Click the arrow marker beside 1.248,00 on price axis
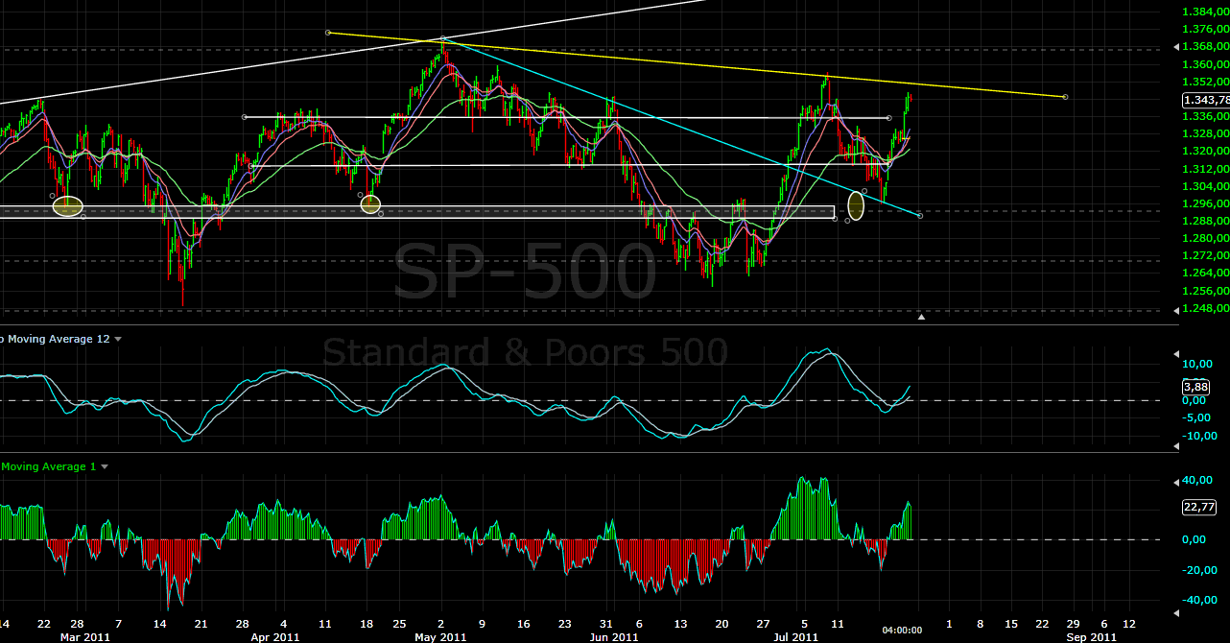 (x=1176, y=310)
